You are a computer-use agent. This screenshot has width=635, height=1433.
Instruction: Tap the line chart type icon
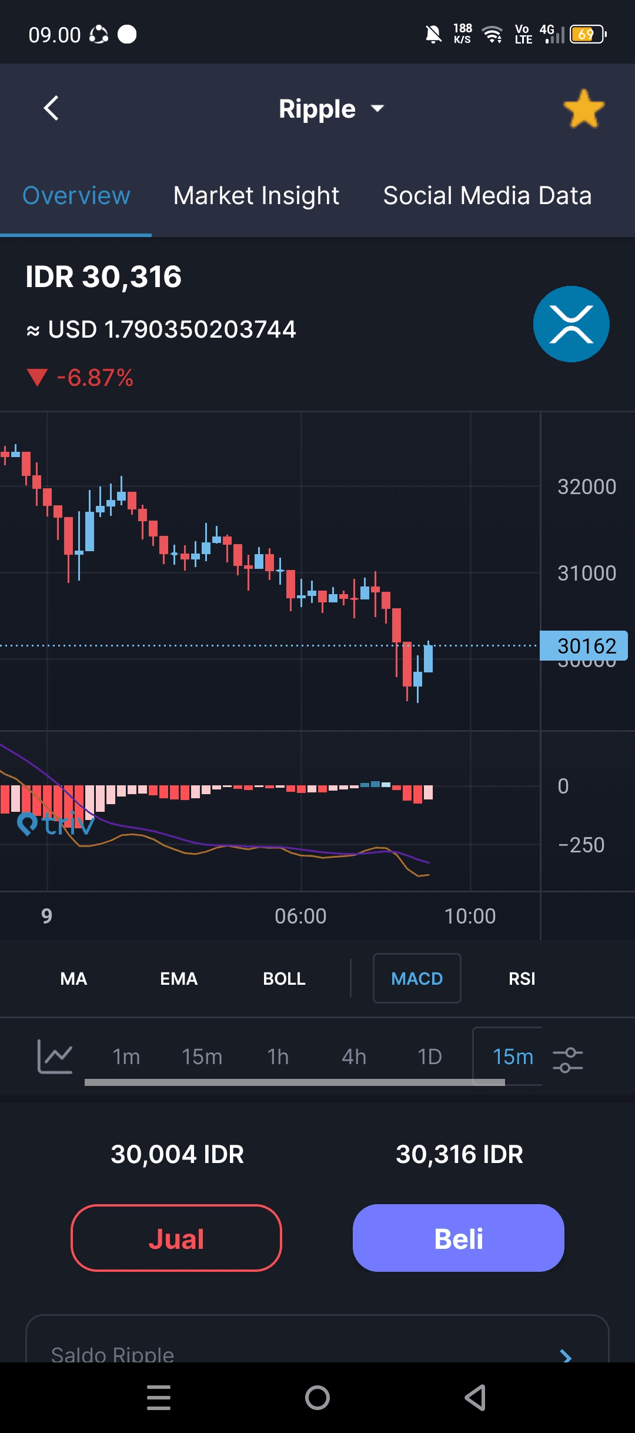[x=55, y=1057]
